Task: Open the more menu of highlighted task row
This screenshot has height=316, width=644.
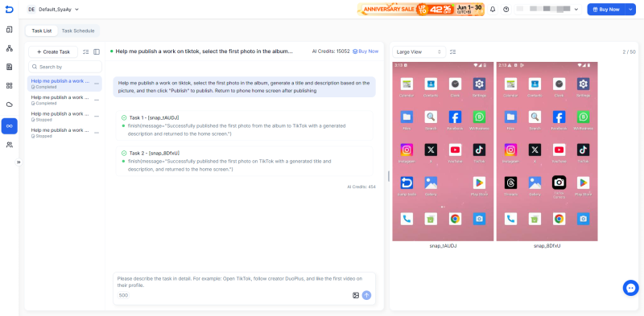Action: click(97, 84)
